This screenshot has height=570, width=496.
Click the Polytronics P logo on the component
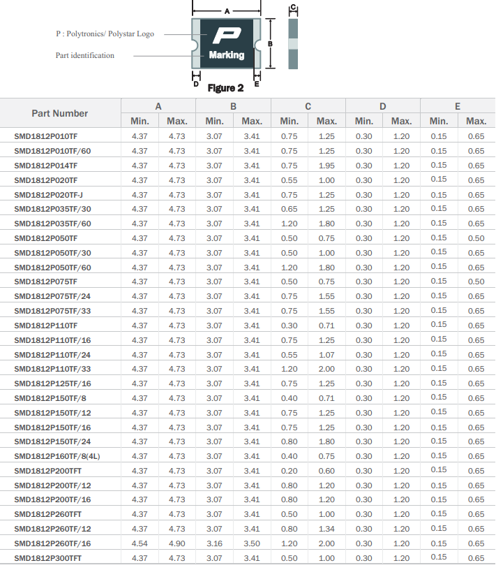pyautogui.click(x=226, y=35)
